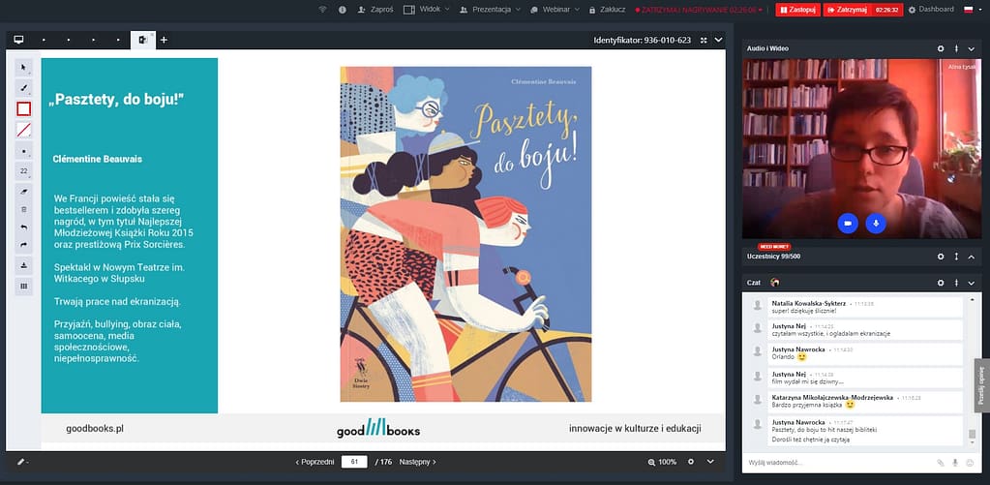The width and height of the screenshot is (990, 485).
Task: Click the book cover slide image
Action: (x=465, y=234)
